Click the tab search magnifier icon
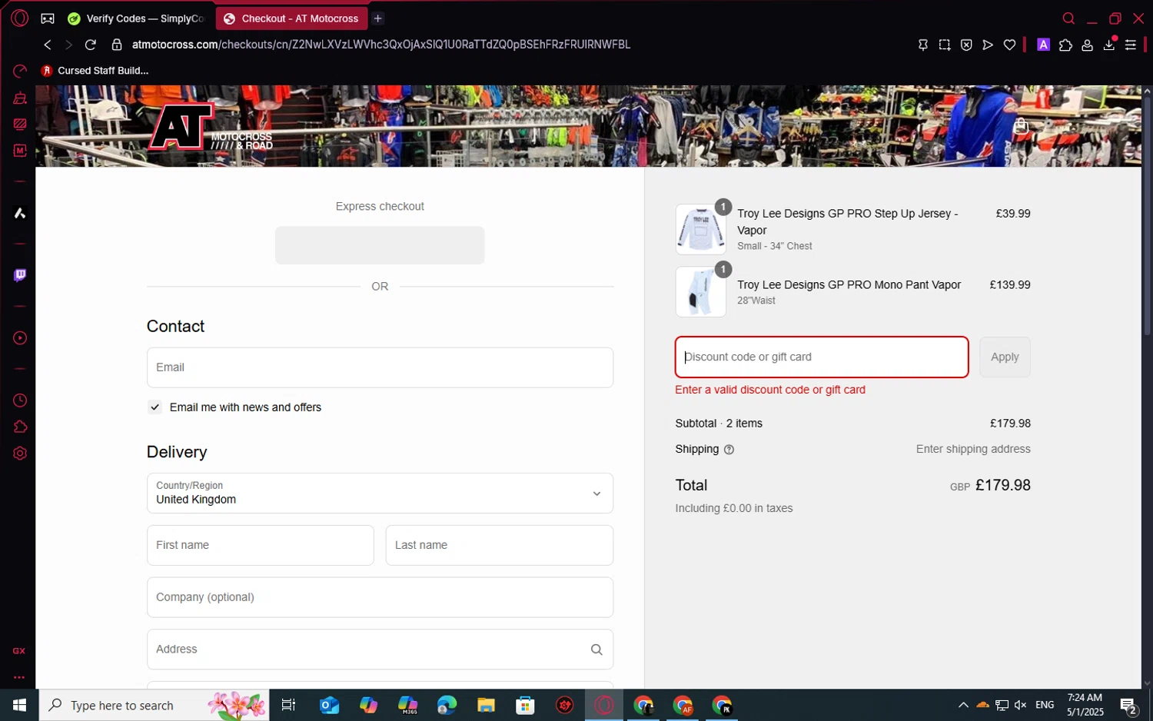Screen dimensions: 1153x721 (x=1068, y=18)
